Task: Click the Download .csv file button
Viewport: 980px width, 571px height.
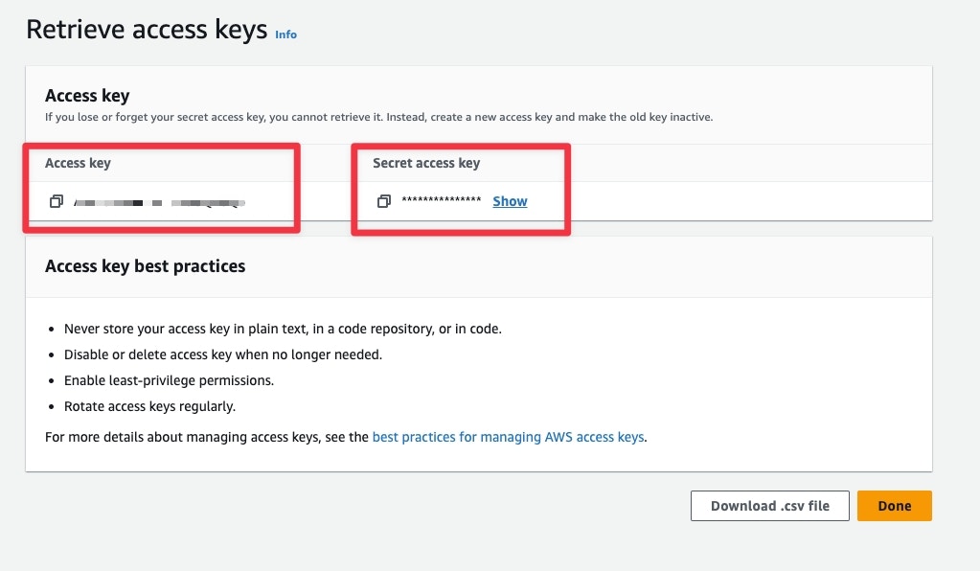Action: pos(769,506)
